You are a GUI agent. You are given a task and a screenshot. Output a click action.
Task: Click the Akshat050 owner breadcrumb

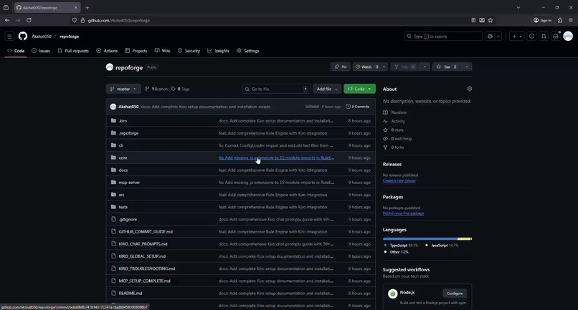click(42, 37)
